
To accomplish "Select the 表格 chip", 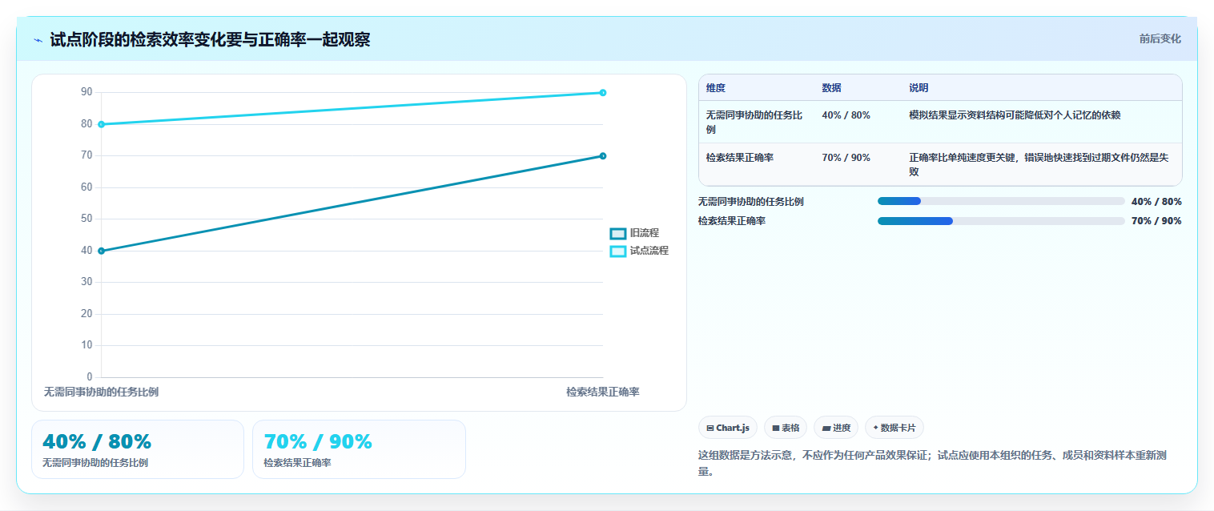I will [x=786, y=428].
